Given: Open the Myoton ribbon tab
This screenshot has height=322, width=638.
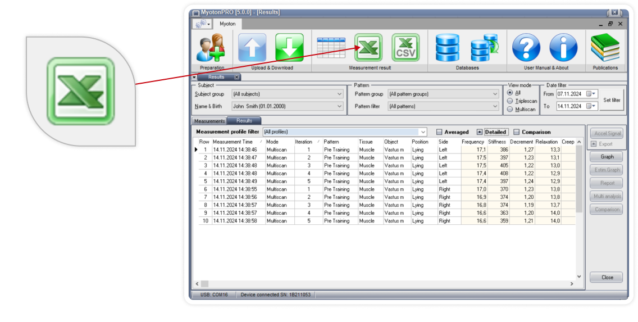Looking at the screenshot, I should 227,24.
